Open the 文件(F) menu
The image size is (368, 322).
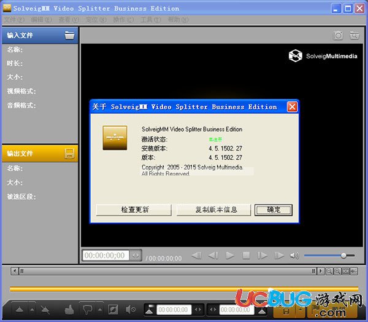[14, 20]
